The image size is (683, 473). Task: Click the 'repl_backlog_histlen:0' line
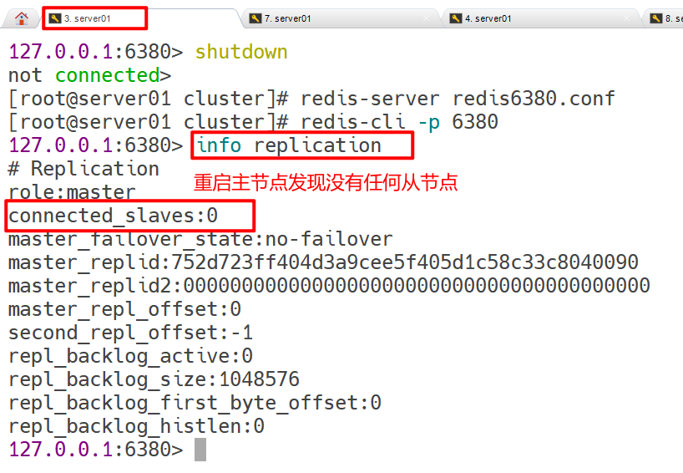pyautogui.click(x=136, y=427)
